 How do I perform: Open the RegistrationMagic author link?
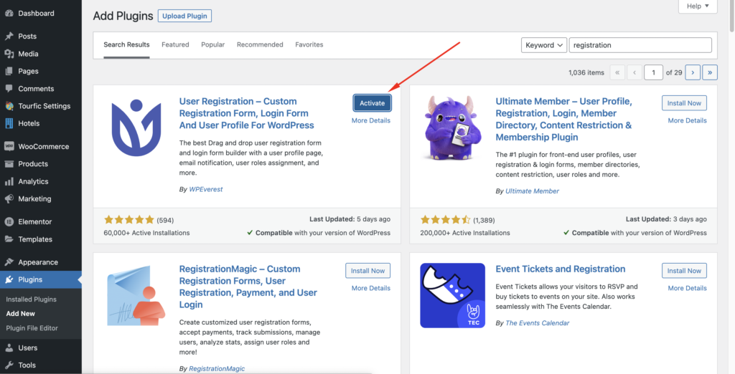[x=217, y=368]
